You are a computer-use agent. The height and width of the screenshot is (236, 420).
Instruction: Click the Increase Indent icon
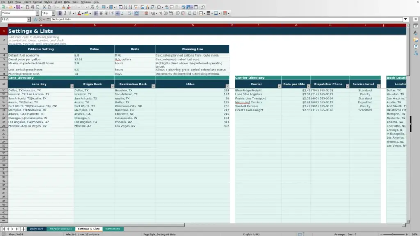click(x=189, y=14)
